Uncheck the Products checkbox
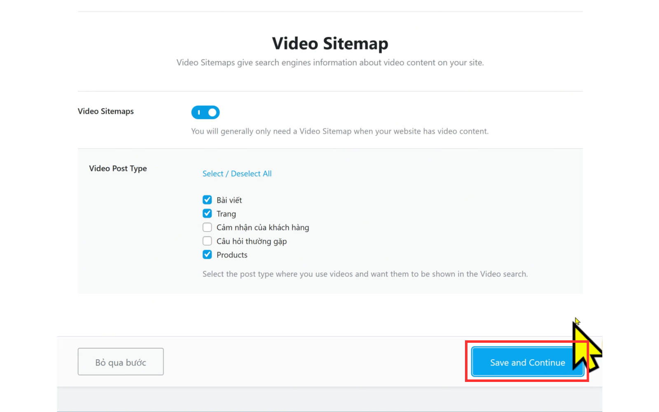Screen dimensions: 659x412 pyautogui.click(x=207, y=255)
